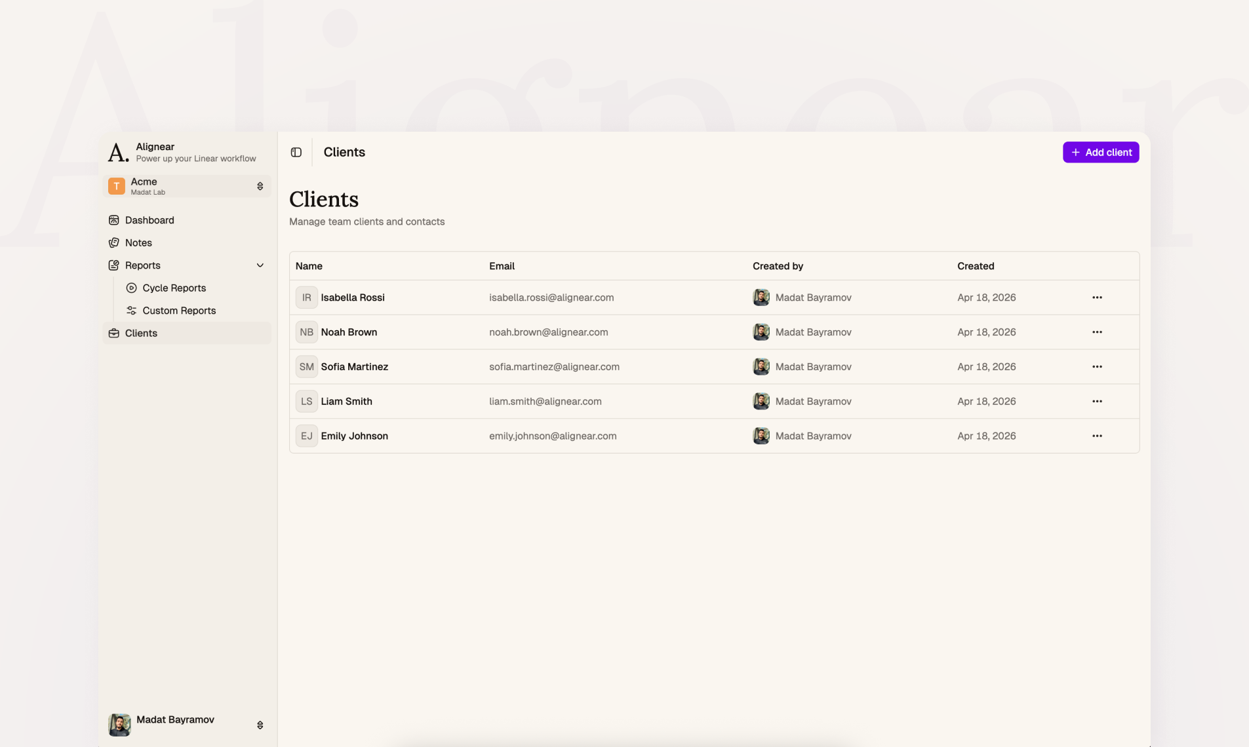
Task: Click the Created column header
Action: click(976, 266)
